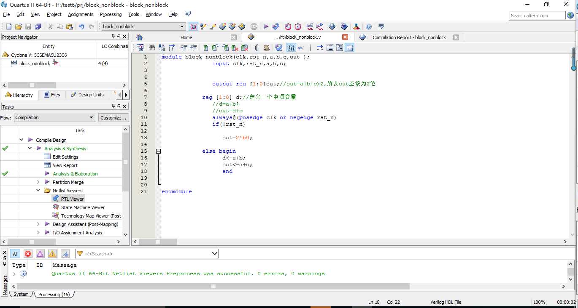This screenshot has height=308, width=578.
Task: Open the Tools menu
Action: [134, 14]
